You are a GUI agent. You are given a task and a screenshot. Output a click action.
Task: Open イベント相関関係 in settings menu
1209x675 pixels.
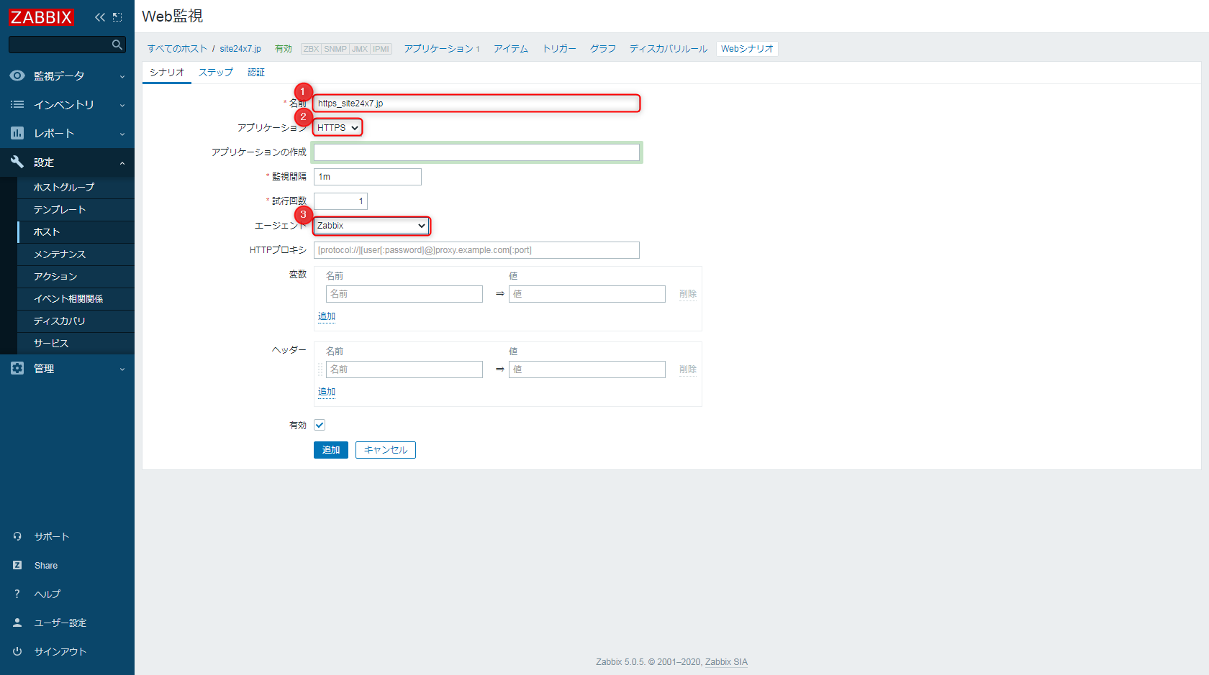[76, 298]
